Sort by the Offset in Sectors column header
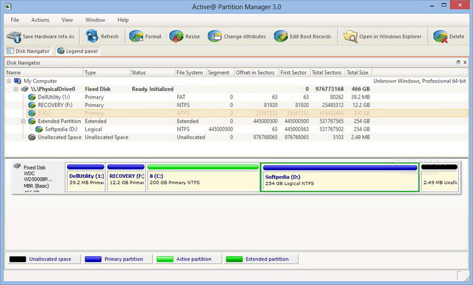This screenshot has height=285, width=473. [256, 72]
